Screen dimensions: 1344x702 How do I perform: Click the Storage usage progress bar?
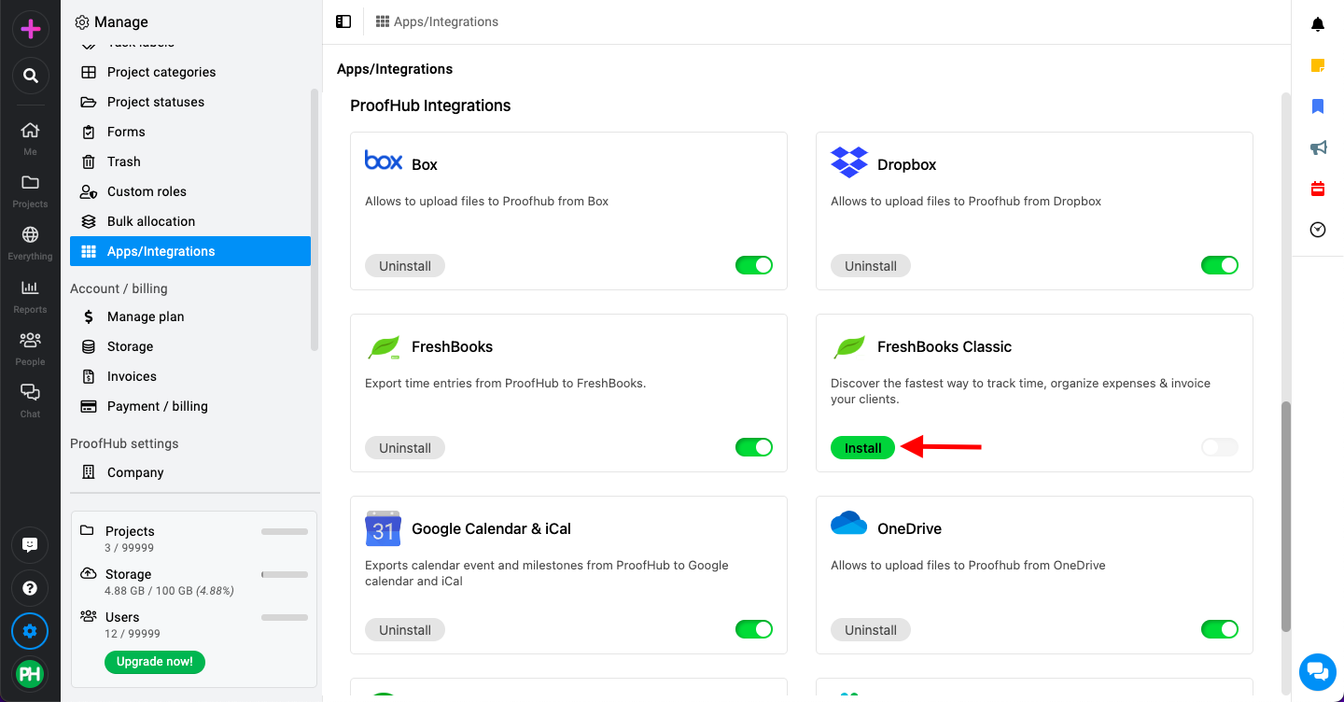[285, 574]
